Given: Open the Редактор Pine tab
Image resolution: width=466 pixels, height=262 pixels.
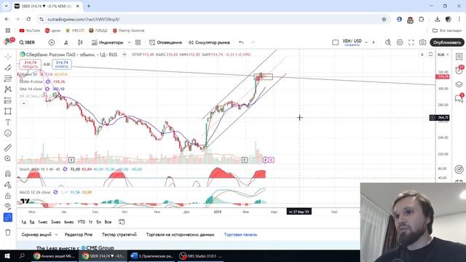Looking at the screenshot, I should 79,234.
